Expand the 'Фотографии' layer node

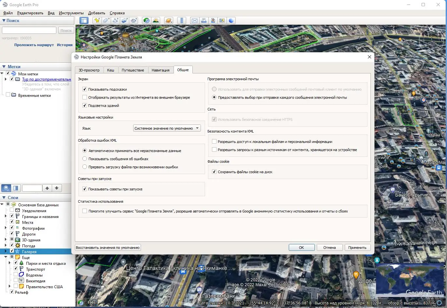coord(6,228)
